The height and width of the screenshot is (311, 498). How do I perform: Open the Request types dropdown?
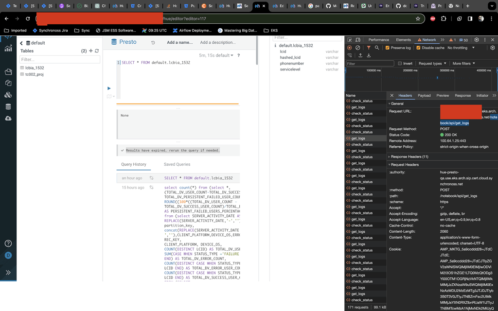[430, 63]
